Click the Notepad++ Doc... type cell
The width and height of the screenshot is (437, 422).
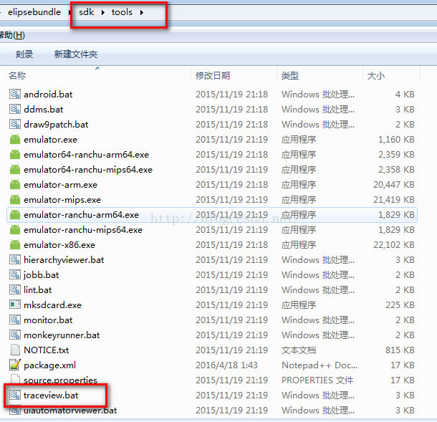320,365
